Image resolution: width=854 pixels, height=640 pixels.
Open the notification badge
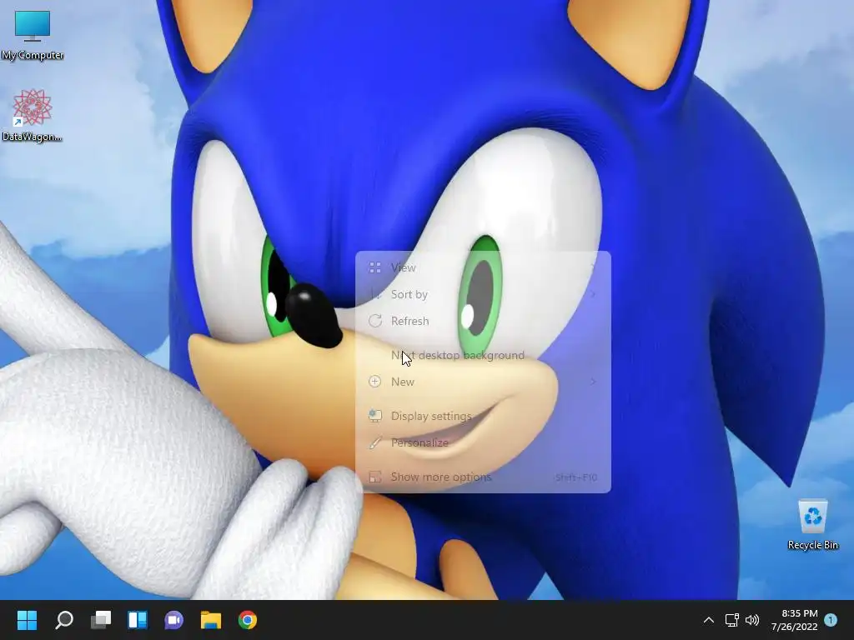[x=831, y=620]
